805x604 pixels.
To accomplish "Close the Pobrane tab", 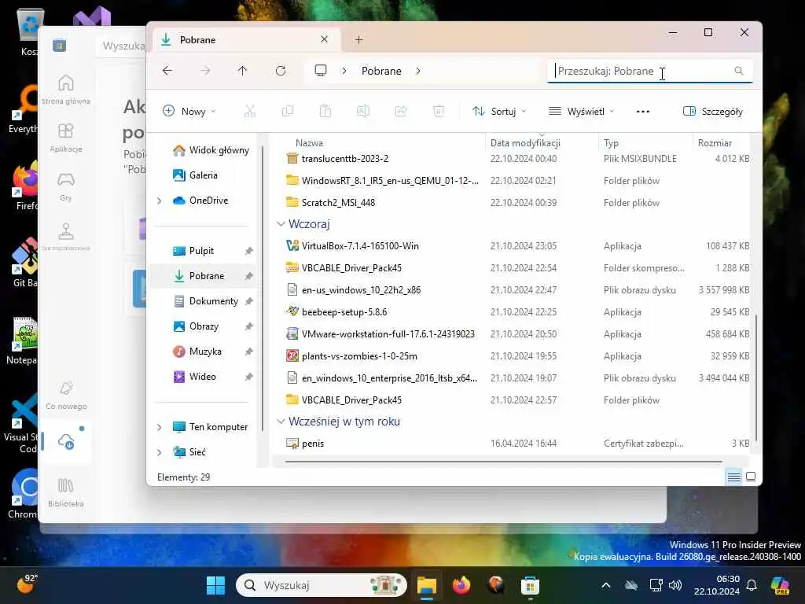I will coord(324,39).
